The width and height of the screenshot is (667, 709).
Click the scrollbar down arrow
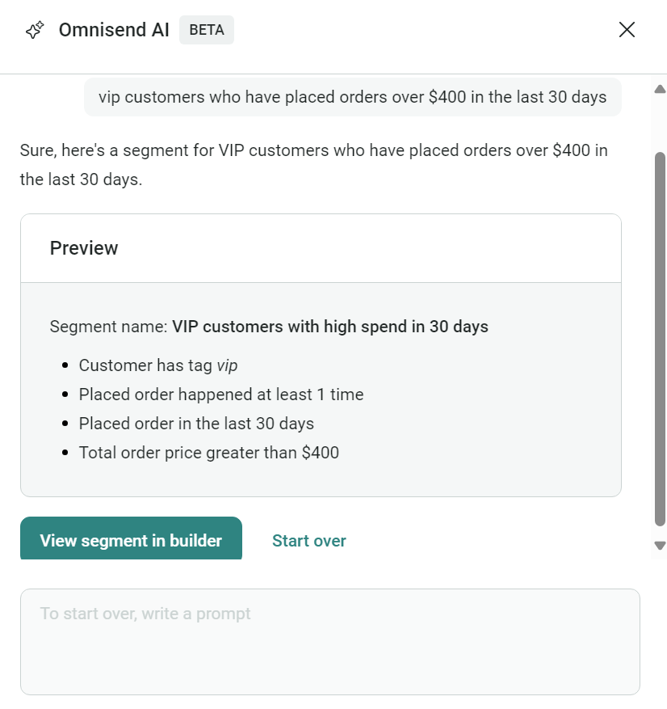[x=657, y=545]
